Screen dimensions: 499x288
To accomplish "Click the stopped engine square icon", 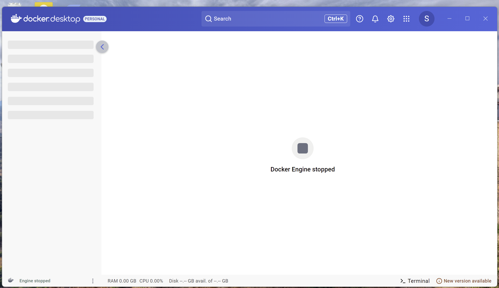I will [302, 148].
